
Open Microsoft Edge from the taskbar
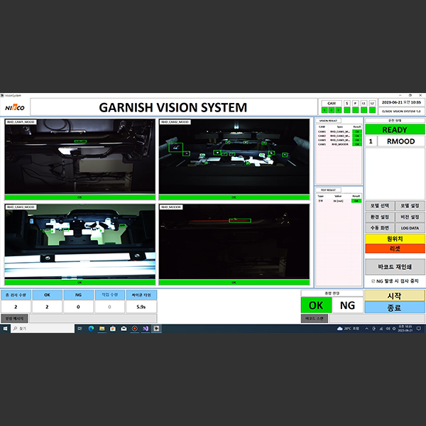pos(89,329)
